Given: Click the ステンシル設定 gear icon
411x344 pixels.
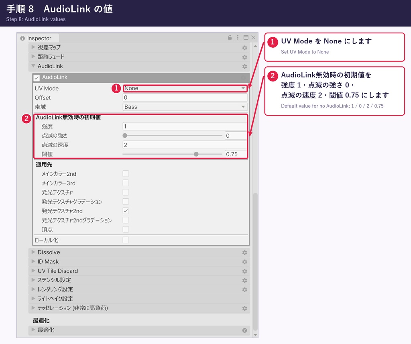Looking at the screenshot, I should [244, 281].
